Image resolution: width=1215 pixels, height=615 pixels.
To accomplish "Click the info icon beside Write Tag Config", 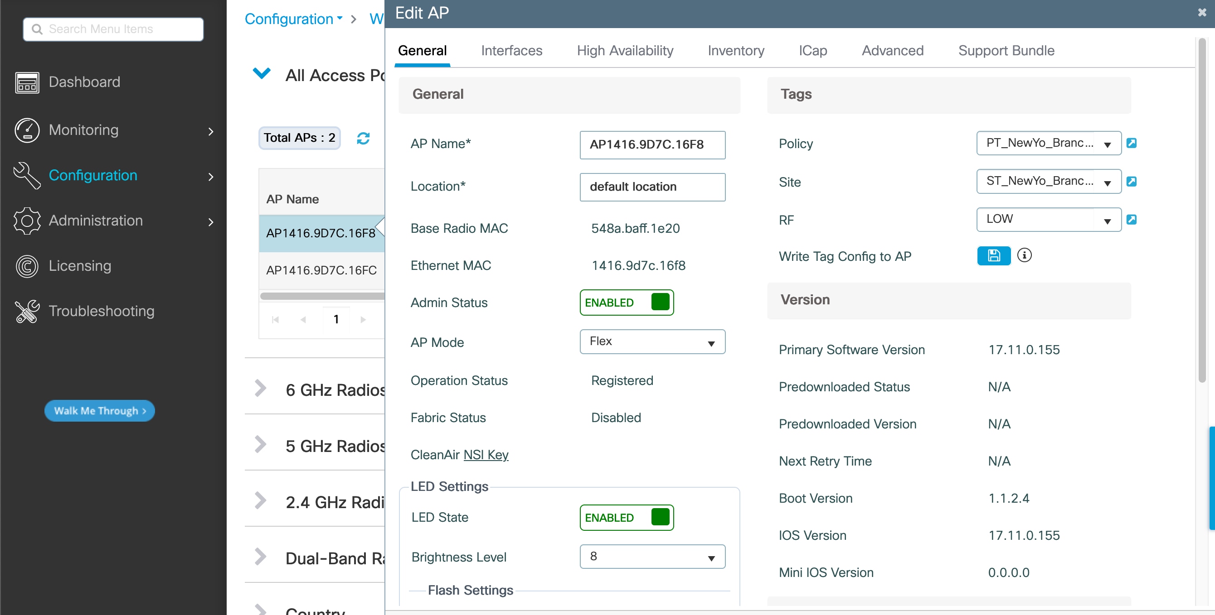I will (x=1024, y=255).
